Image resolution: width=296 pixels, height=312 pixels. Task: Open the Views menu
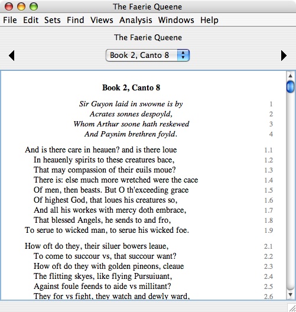point(102,20)
